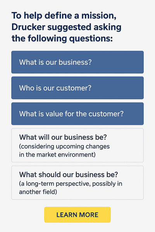The height and width of the screenshot is (232, 155).
Task: Select the "What is our business?" box
Action: pos(77,62)
